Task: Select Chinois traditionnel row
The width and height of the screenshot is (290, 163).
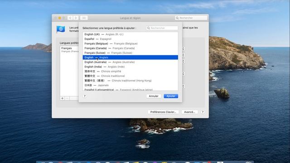Action: [x=130, y=76]
